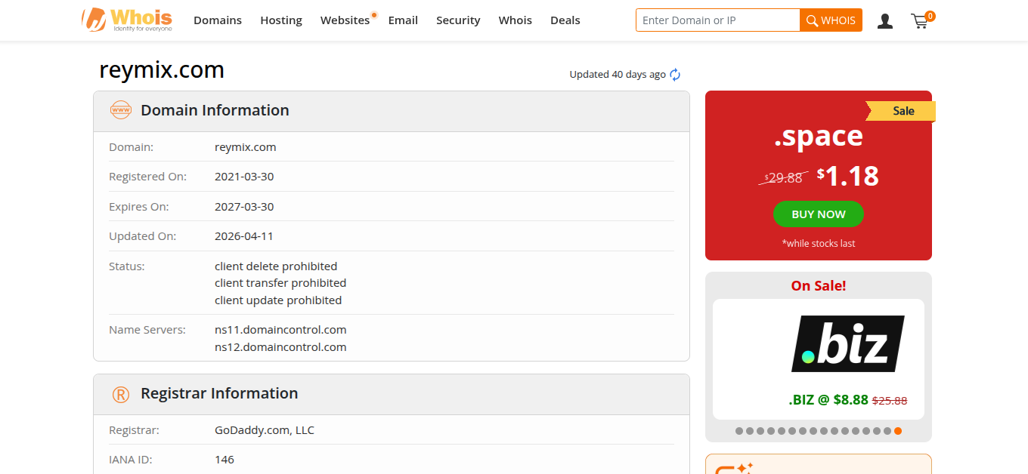Click the *while stocks last note
The image size is (1028, 474).
tap(819, 244)
